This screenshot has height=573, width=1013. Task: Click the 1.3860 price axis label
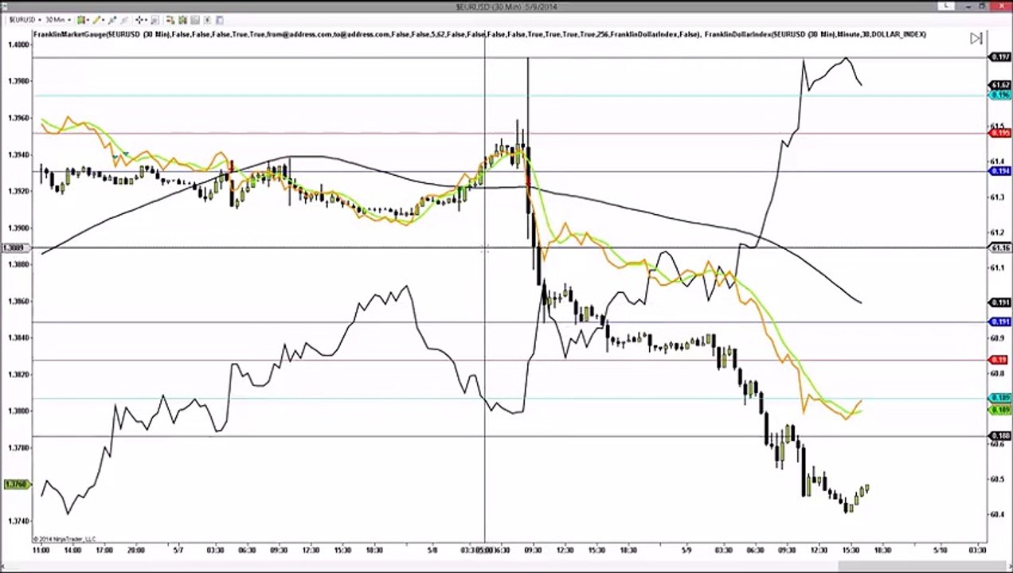19,301
